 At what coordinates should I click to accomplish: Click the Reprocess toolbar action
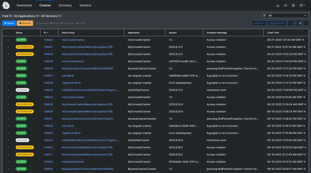pos(42,23)
